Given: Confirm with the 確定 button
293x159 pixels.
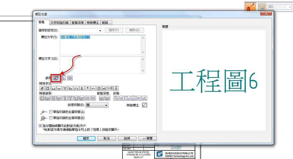Looking at the screenshot, I should 86,139.
